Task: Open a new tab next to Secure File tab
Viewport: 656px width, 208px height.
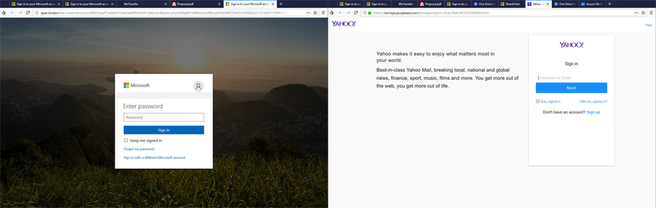Action: point(609,4)
